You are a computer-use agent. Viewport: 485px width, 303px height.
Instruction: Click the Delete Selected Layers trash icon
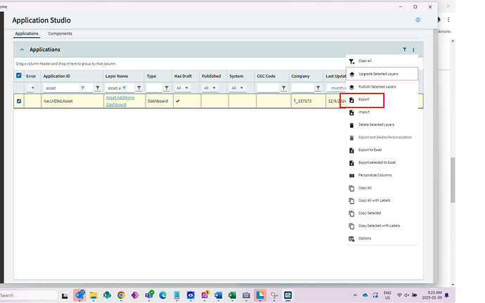point(351,124)
